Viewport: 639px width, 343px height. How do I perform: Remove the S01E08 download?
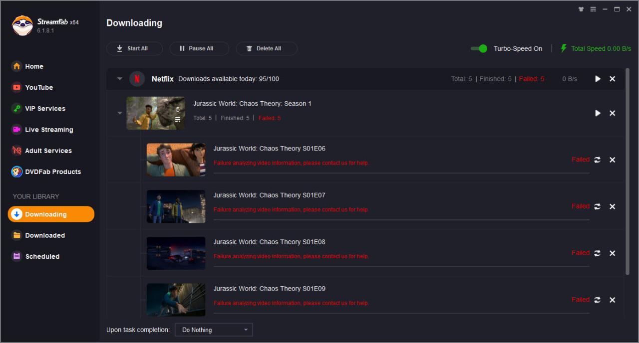[x=613, y=253]
